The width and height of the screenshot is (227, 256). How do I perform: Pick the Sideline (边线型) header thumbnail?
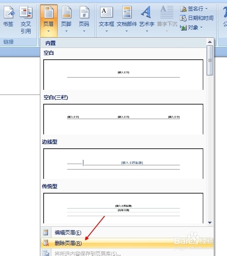[x=123, y=164]
